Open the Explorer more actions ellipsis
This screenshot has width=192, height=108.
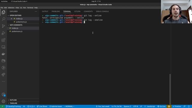pyautogui.click(x=36, y=11)
